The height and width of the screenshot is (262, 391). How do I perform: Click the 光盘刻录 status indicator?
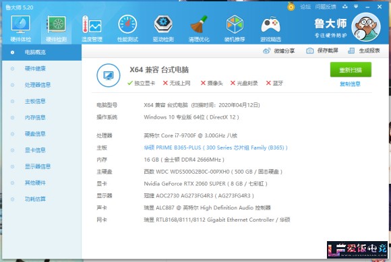[x=244, y=84]
